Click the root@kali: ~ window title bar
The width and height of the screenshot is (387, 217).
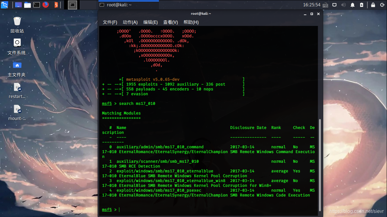201,14
